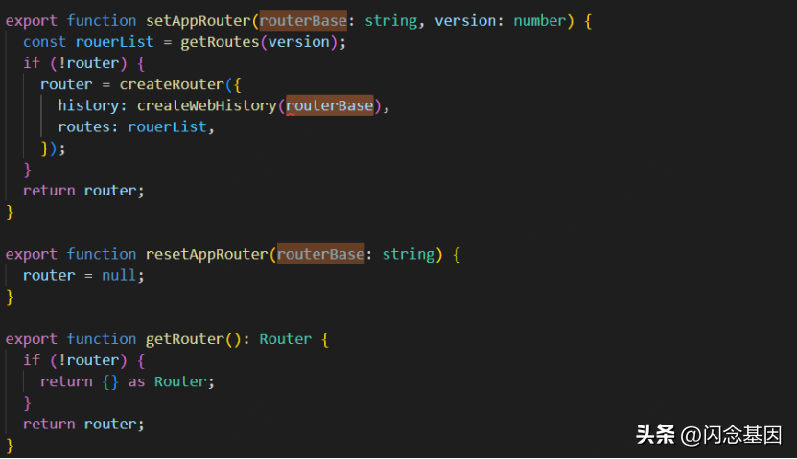Place cursor on the const keyword

coord(45,42)
